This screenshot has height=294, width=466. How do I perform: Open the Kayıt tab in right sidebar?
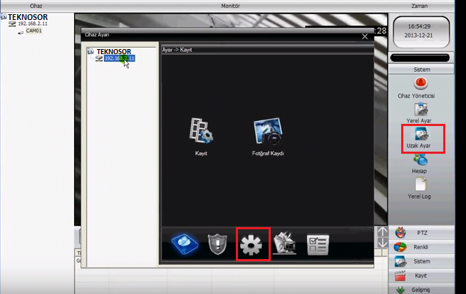click(x=420, y=275)
